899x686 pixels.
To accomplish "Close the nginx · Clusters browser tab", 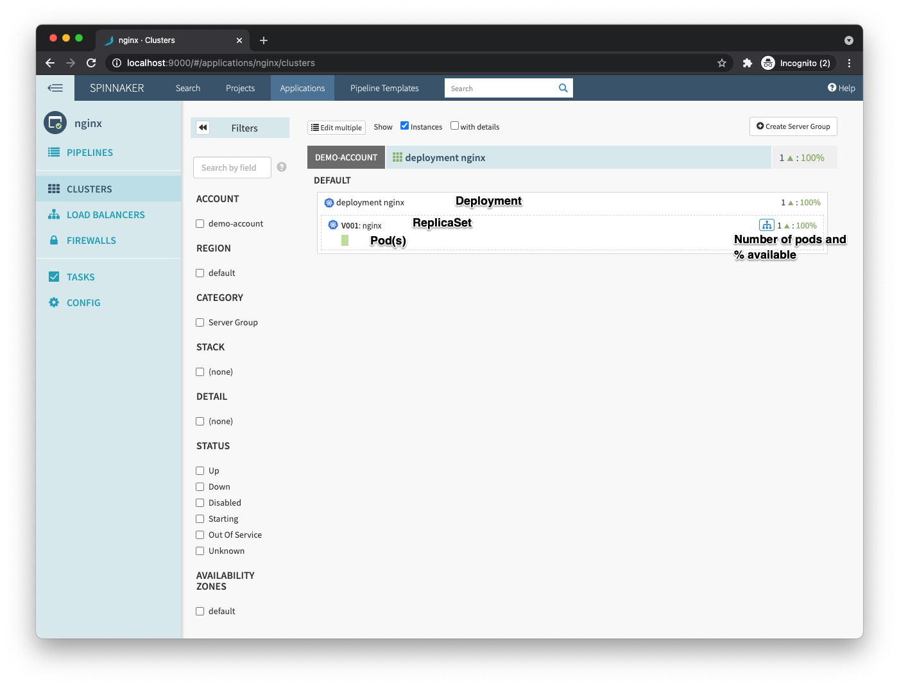I will click(x=239, y=40).
